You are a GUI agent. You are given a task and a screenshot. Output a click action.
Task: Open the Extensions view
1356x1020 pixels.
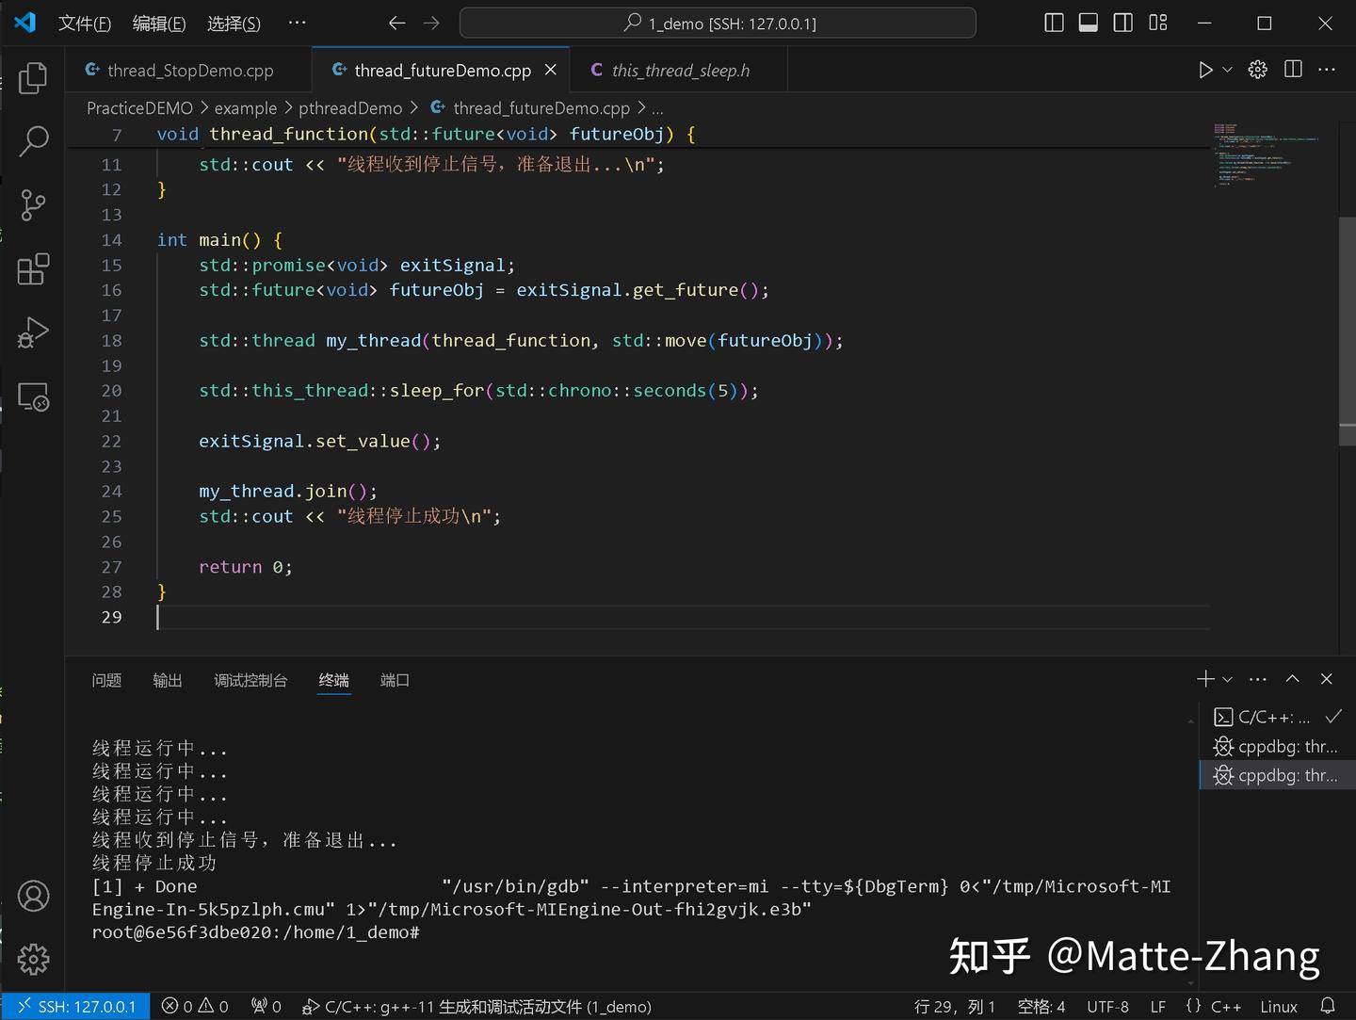34,268
